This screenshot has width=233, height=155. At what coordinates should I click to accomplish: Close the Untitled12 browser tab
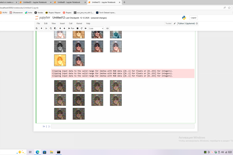pyautogui.click(x=119, y=2)
